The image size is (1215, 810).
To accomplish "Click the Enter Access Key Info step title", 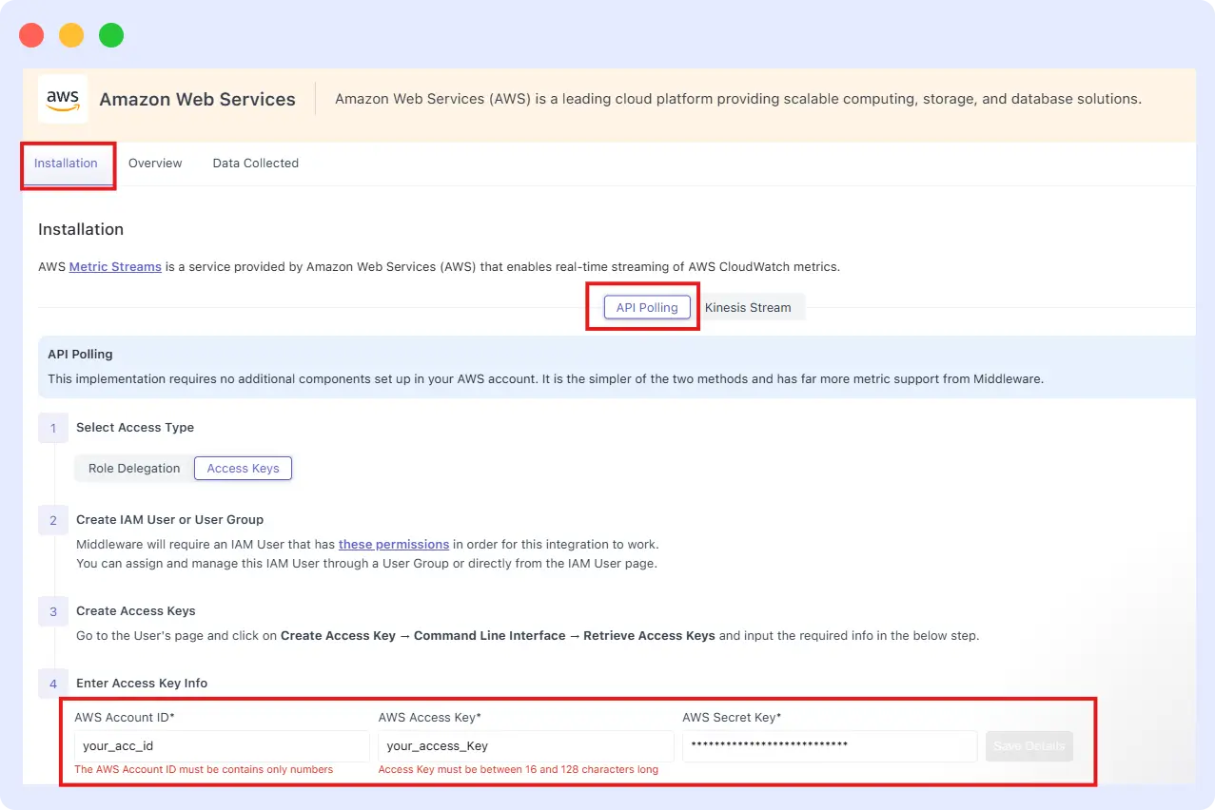I will (x=142, y=684).
